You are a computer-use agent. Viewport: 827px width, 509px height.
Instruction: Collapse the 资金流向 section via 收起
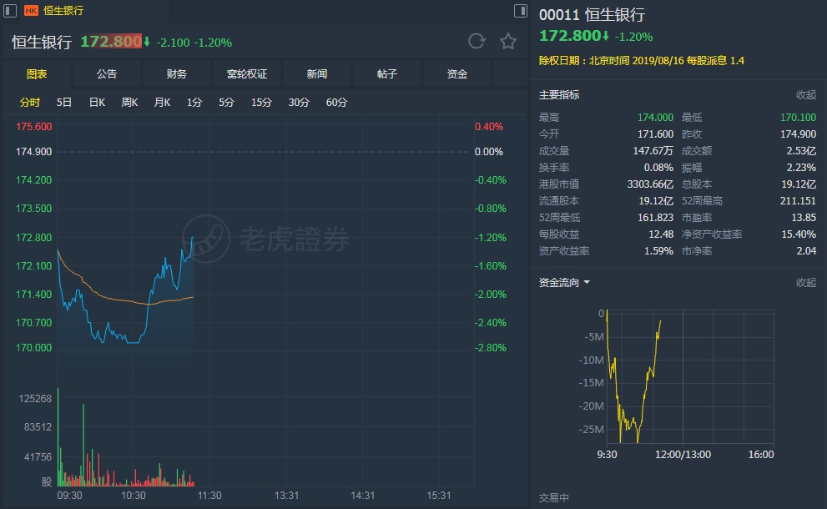point(805,283)
